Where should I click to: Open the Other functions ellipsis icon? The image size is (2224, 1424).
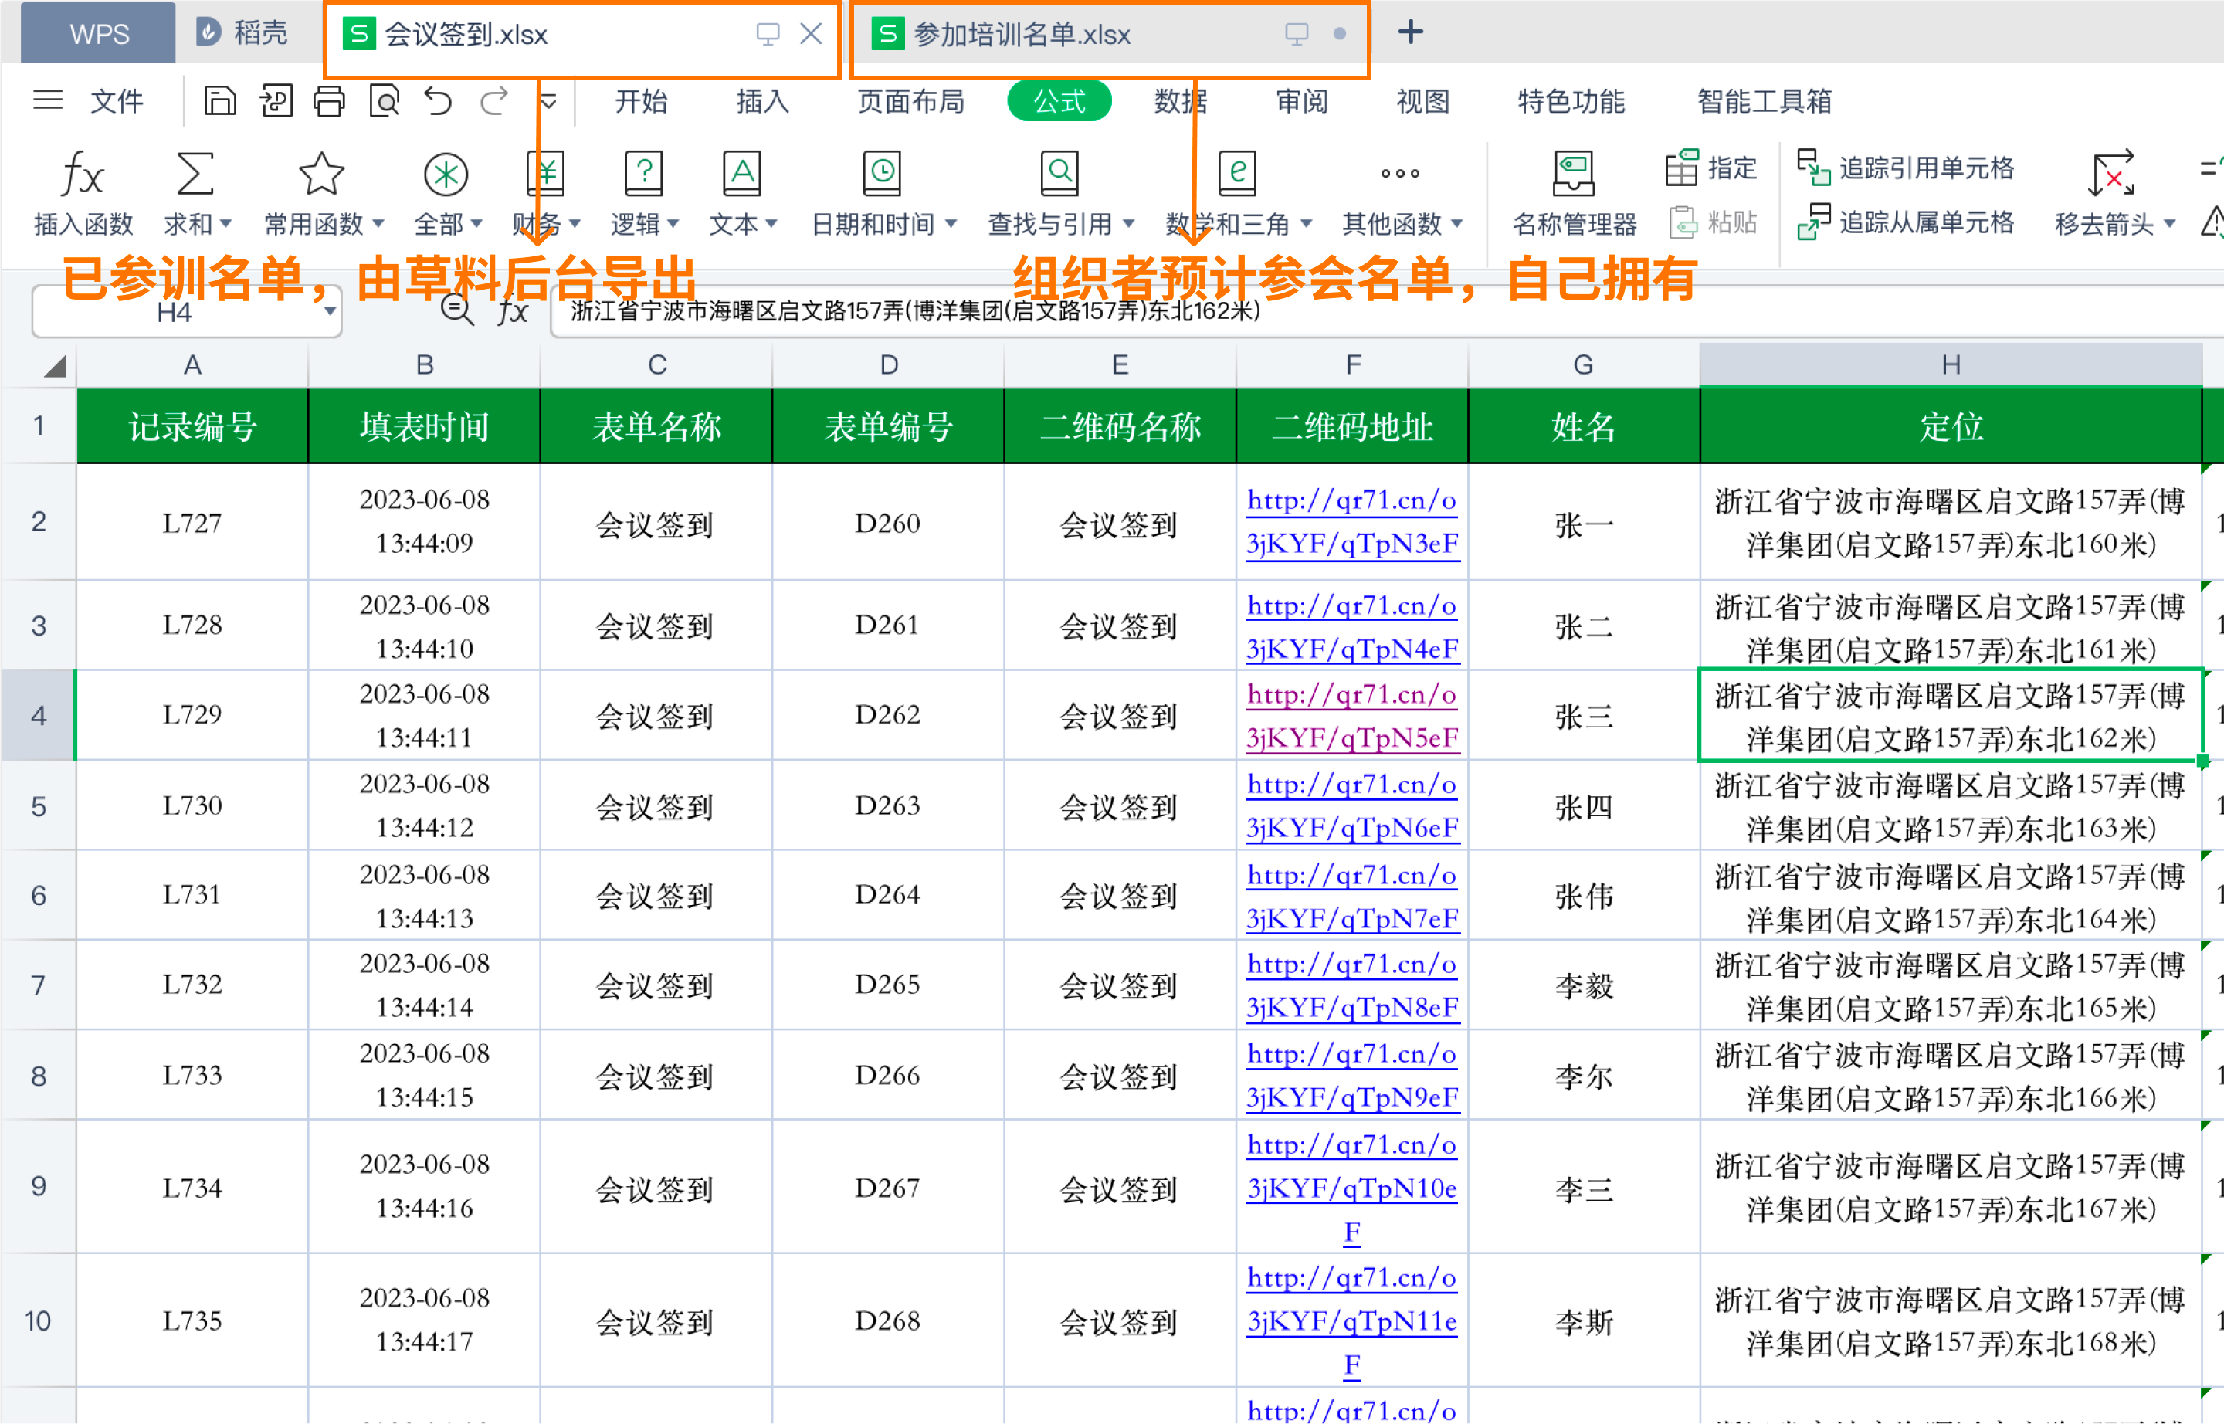point(1400,173)
